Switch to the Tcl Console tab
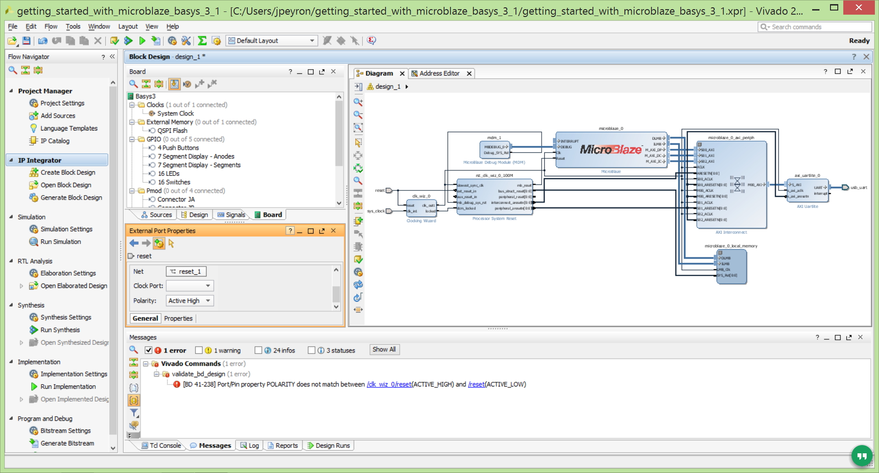879x473 pixels. point(161,446)
